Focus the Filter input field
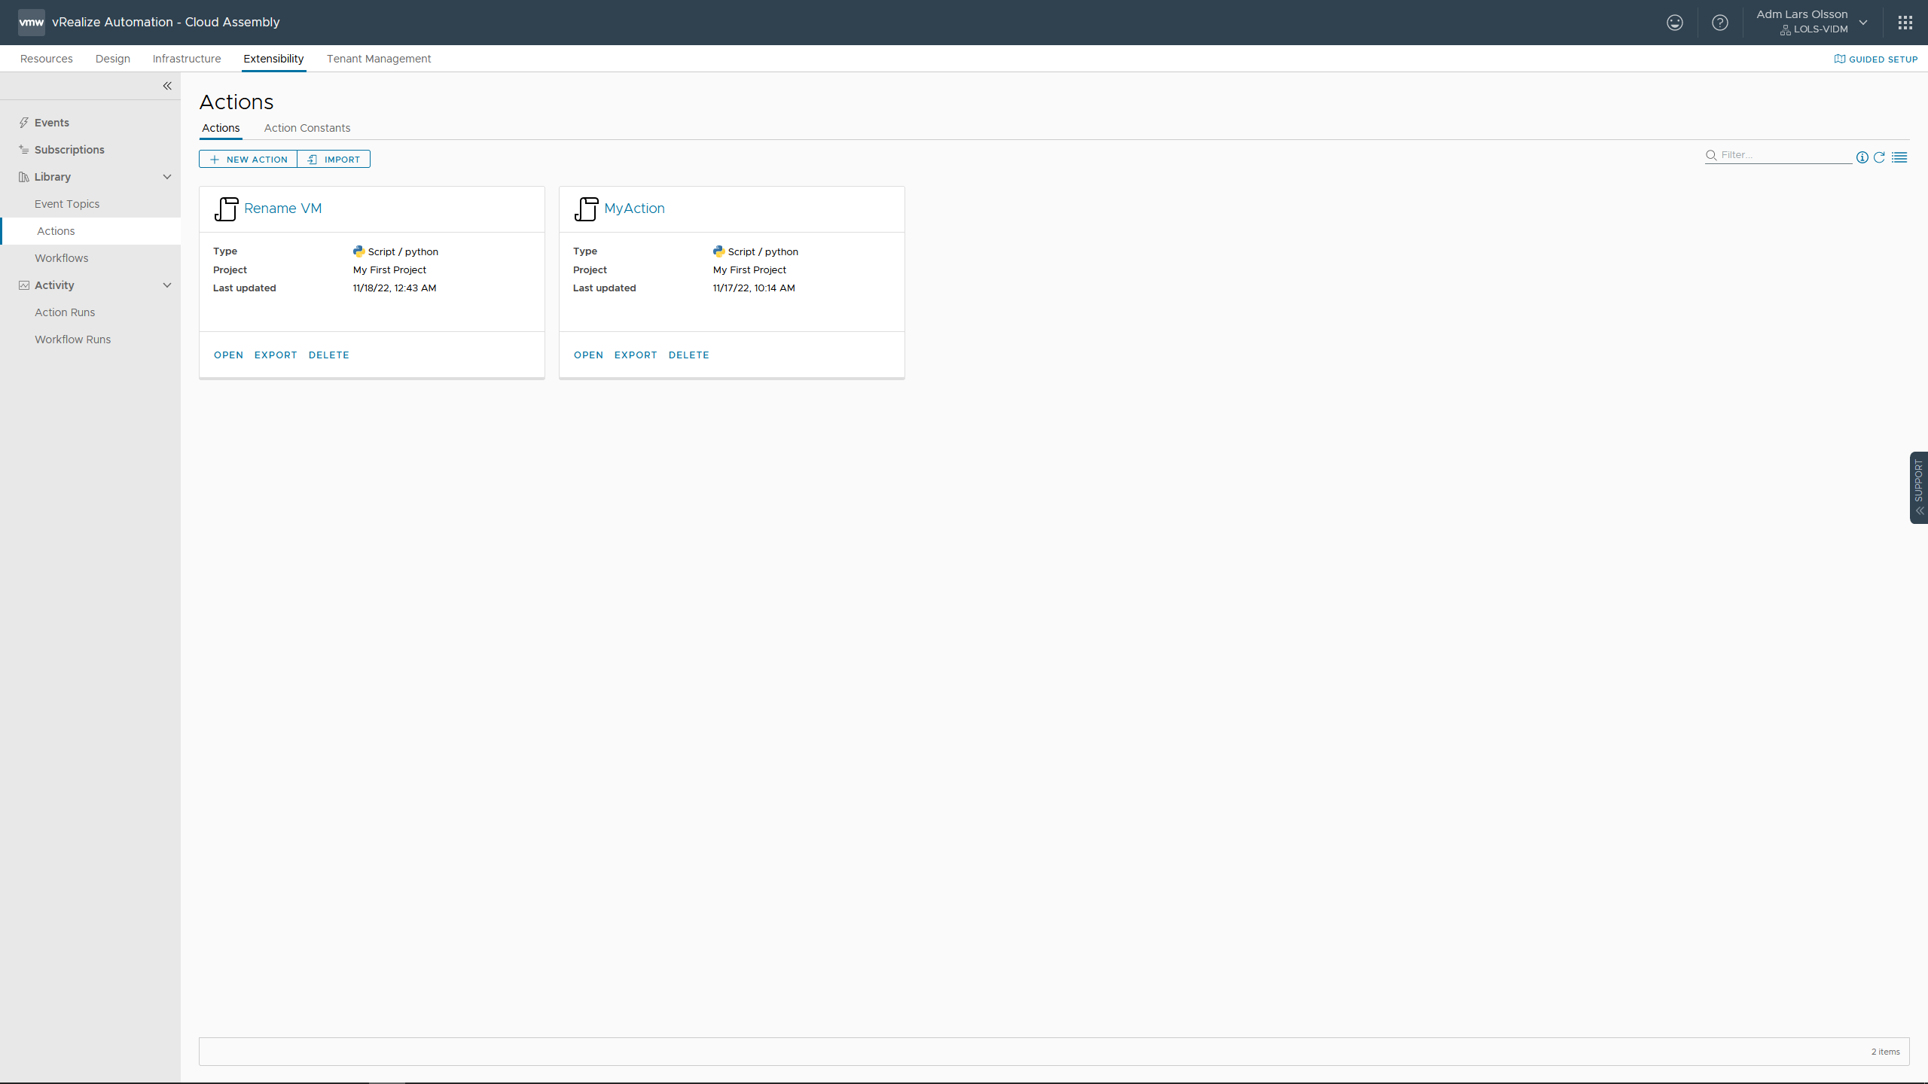Viewport: 1928px width, 1084px height. click(x=1778, y=155)
